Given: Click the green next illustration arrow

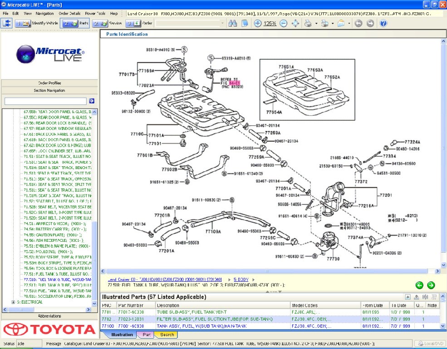Looking at the screenshot, I should point(431,285).
